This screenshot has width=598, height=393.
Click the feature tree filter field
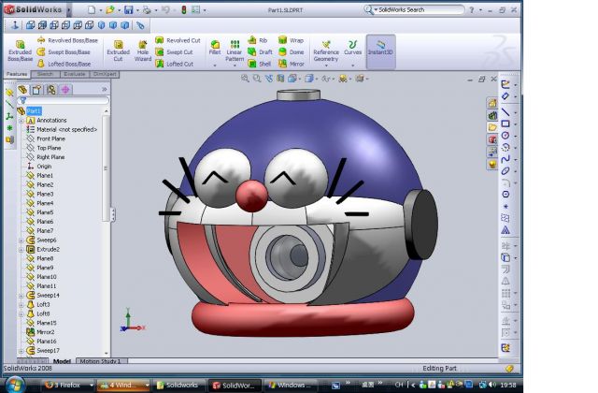click(x=63, y=100)
